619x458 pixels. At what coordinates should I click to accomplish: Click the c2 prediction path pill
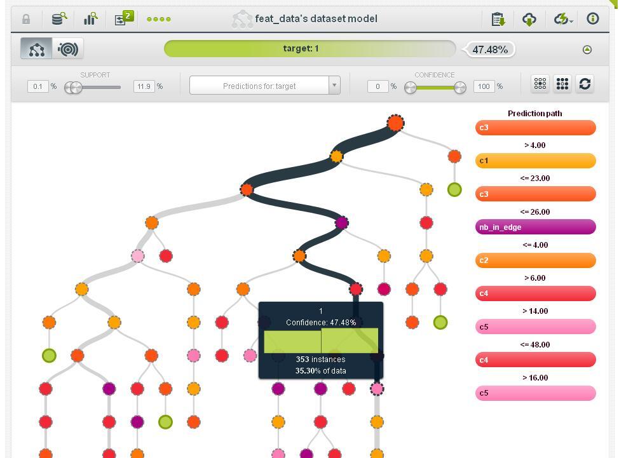tap(535, 260)
